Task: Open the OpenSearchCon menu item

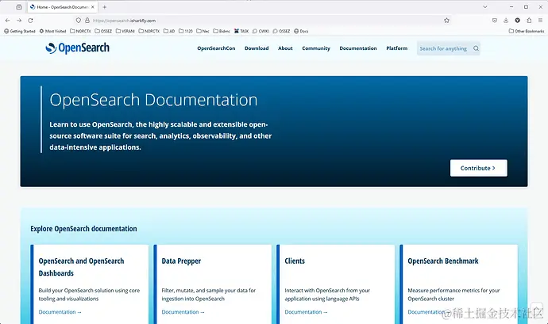Action: 216,48
